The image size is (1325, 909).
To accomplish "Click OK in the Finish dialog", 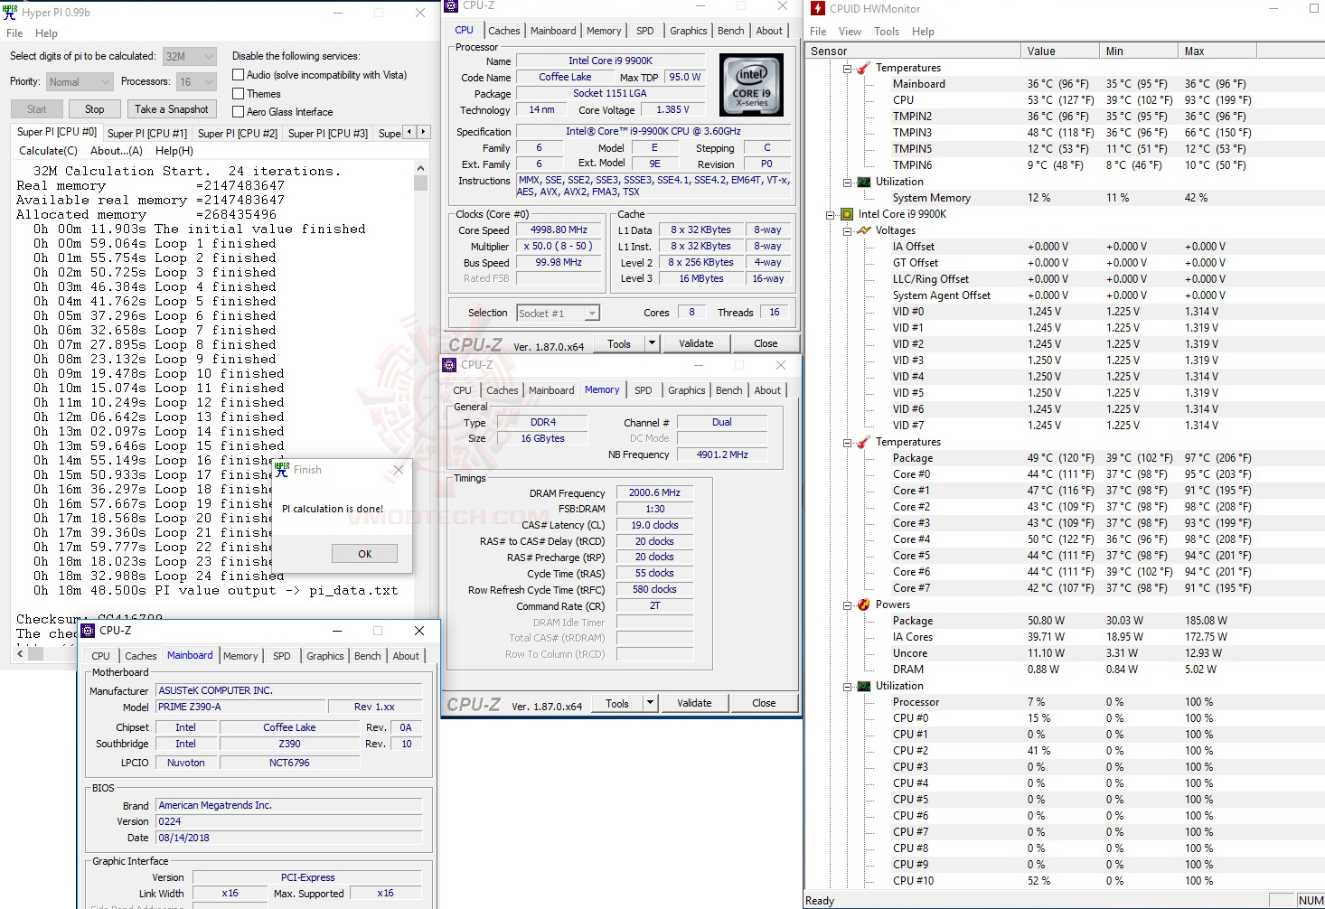I will tap(364, 554).
